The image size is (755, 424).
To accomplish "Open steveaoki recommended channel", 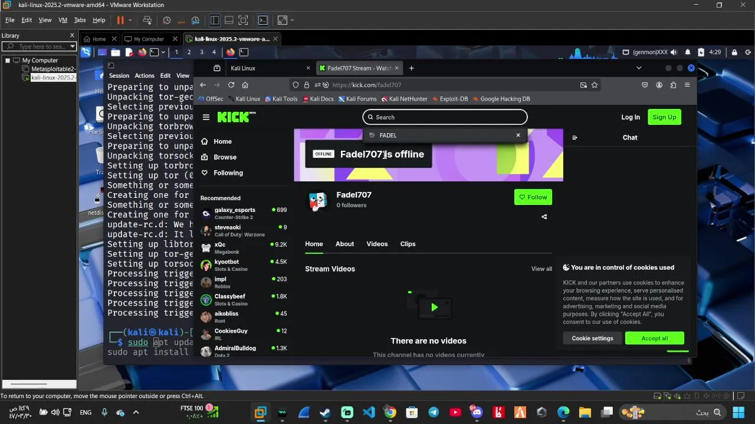I will click(x=244, y=231).
